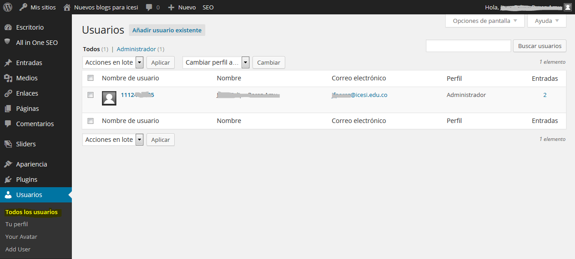Click the Enlaces chain-link icon
The image size is (575, 259).
point(8,93)
